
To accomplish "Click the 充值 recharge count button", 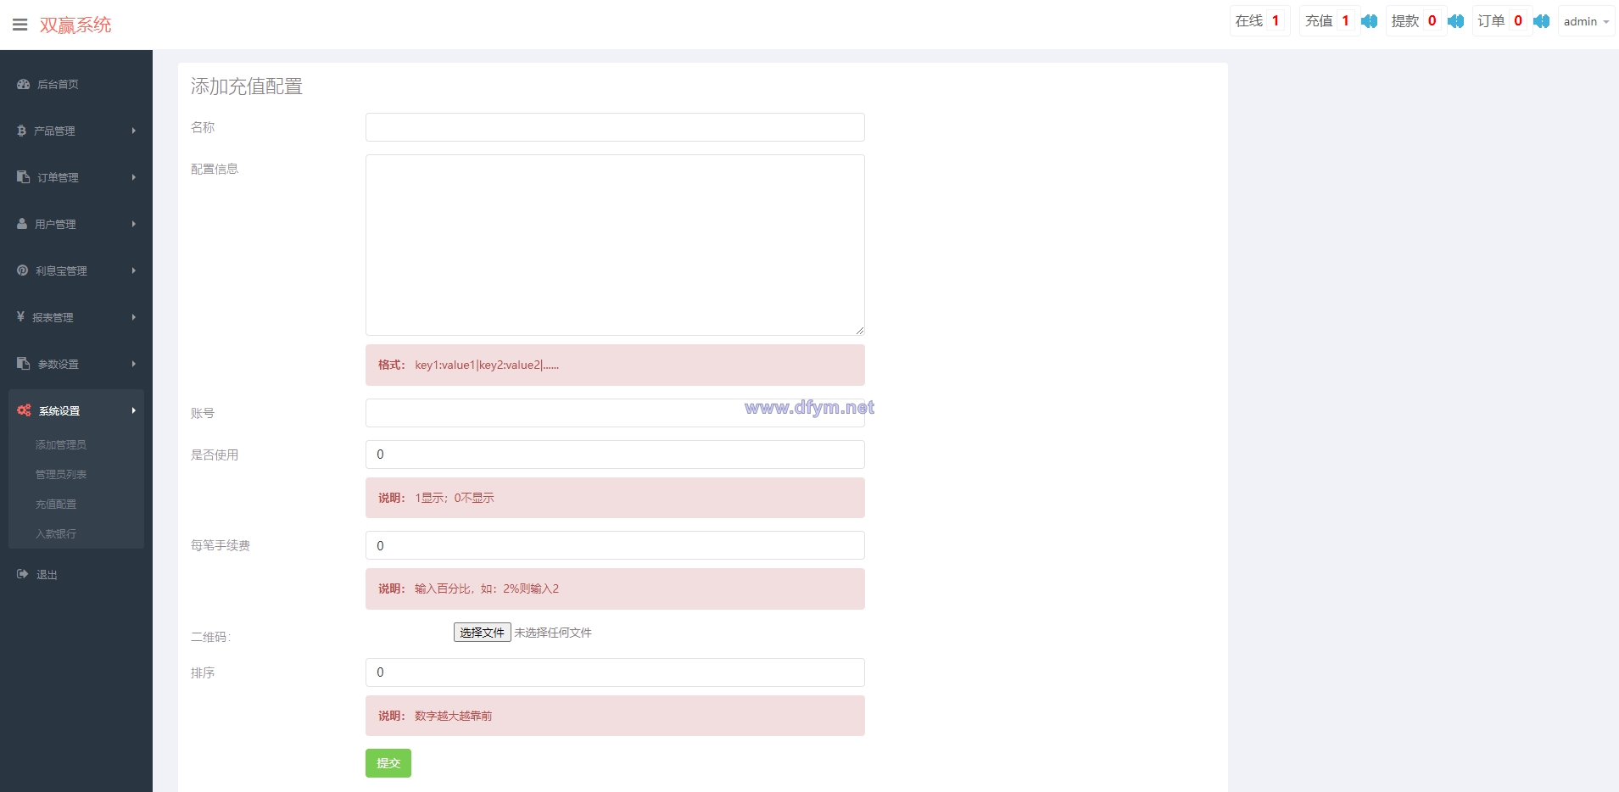I will pos(1329,21).
